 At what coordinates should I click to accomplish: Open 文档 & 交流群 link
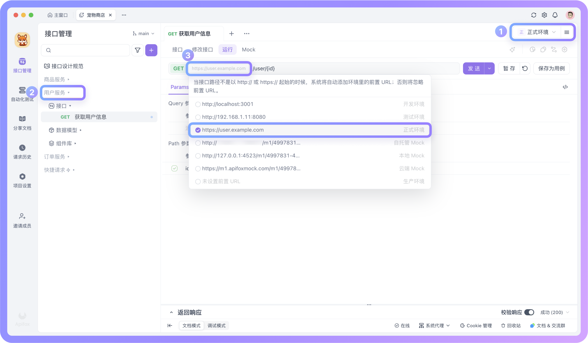click(x=547, y=326)
